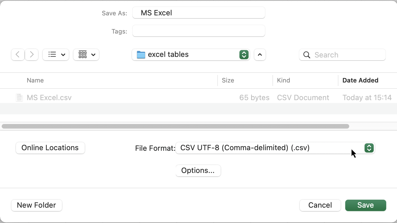
Task: Click the magnifying glass in the Search field
Action: pyautogui.click(x=307, y=55)
